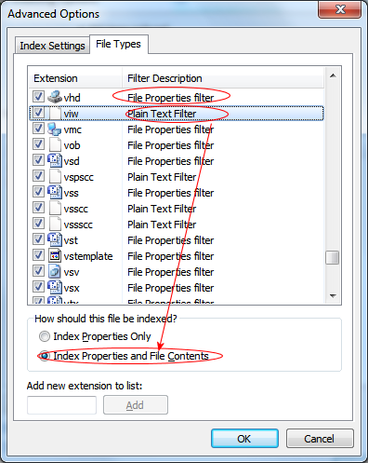This screenshot has height=463, width=368.
Task: Click the scrollbar down arrow
Action: coord(333,296)
